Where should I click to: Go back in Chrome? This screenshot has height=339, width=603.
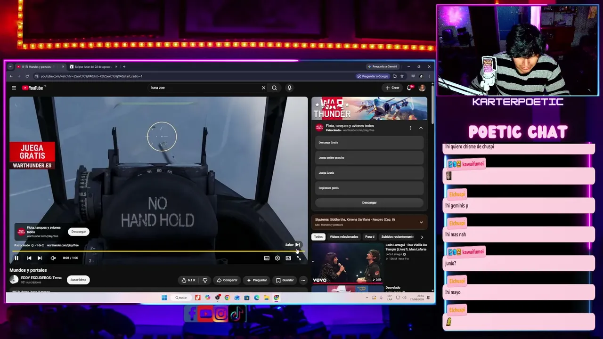[11, 76]
